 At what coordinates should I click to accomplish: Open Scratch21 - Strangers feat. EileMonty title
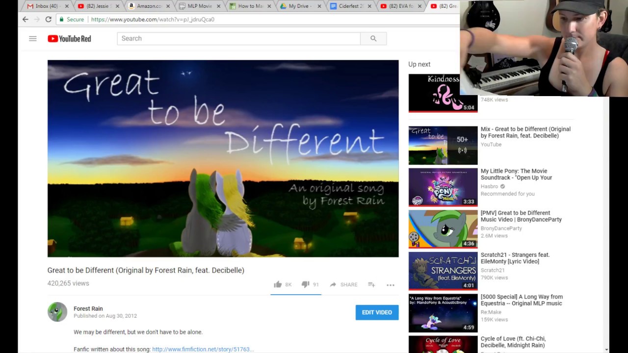(515, 258)
